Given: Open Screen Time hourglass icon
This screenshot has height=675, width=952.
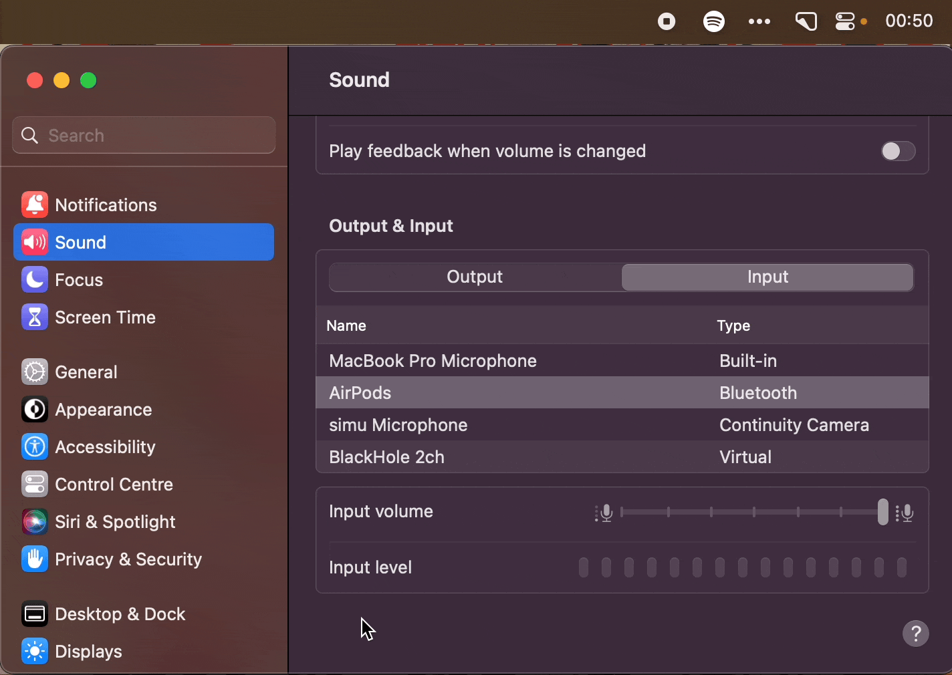Looking at the screenshot, I should (x=34, y=317).
